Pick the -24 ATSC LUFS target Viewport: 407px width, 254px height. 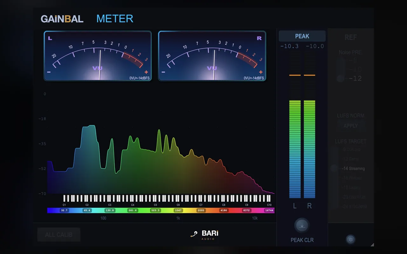coord(355,206)
